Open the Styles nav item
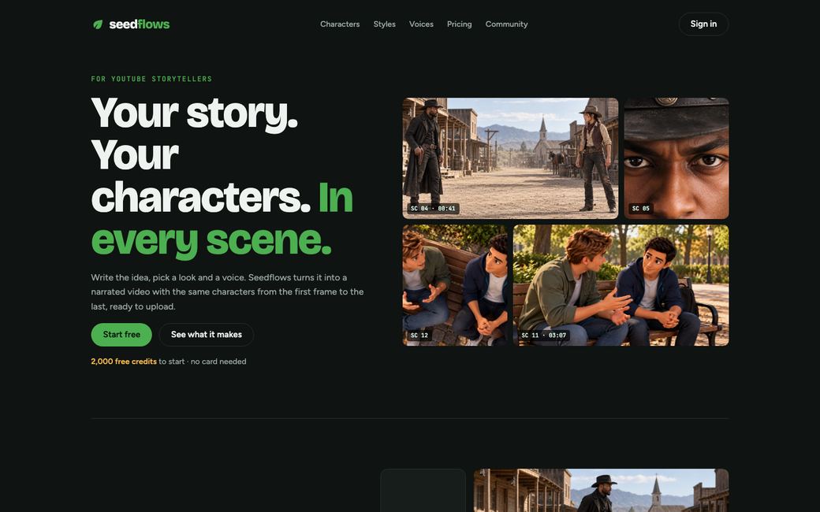 385,24
